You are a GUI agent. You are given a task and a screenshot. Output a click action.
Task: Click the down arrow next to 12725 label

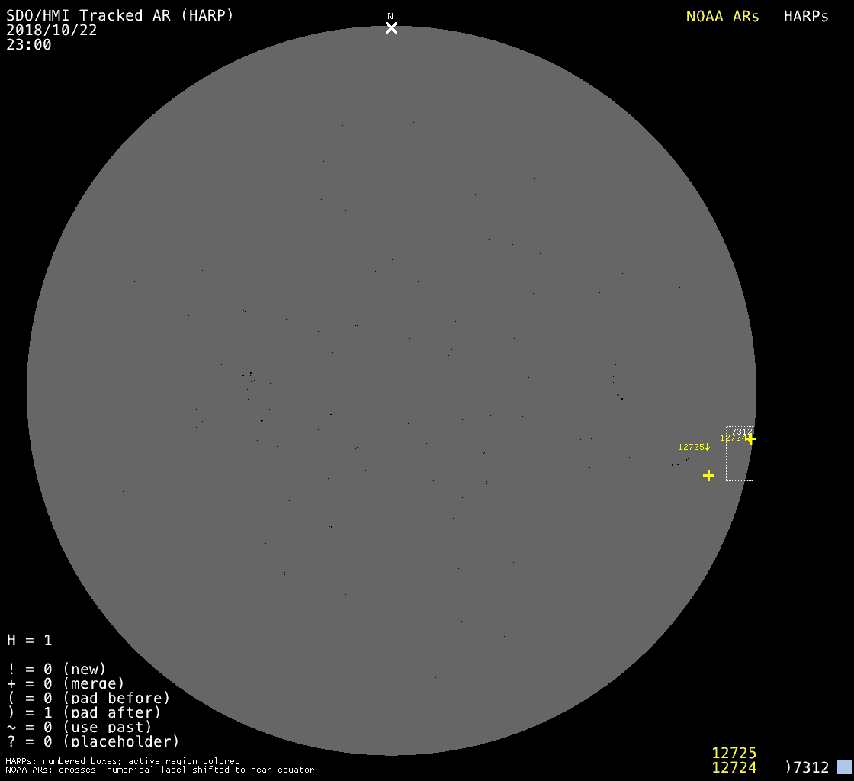point(708,447)
